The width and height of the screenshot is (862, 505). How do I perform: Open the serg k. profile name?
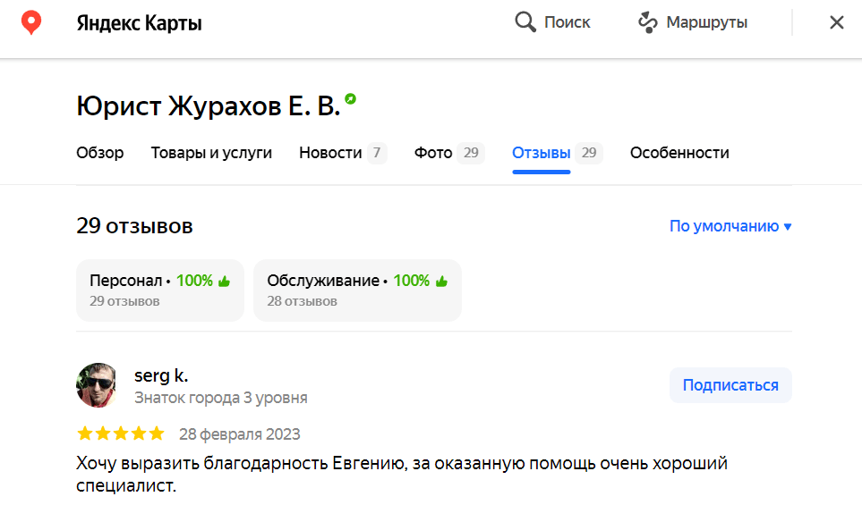[x=161, y=375]
